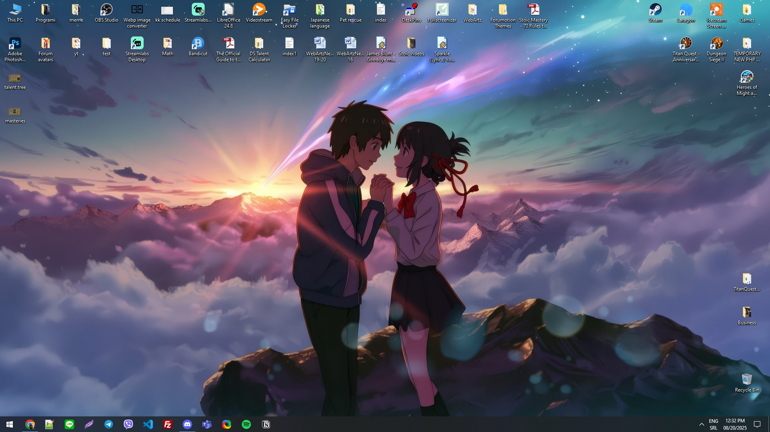Select the masteries desktop item
The height and width of the screenshot is (432, 770).
pyautogui.click(x=15, y=114)
